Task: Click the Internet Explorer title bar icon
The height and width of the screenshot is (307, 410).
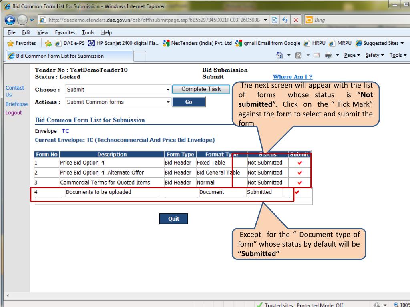Action: (7, 6)
